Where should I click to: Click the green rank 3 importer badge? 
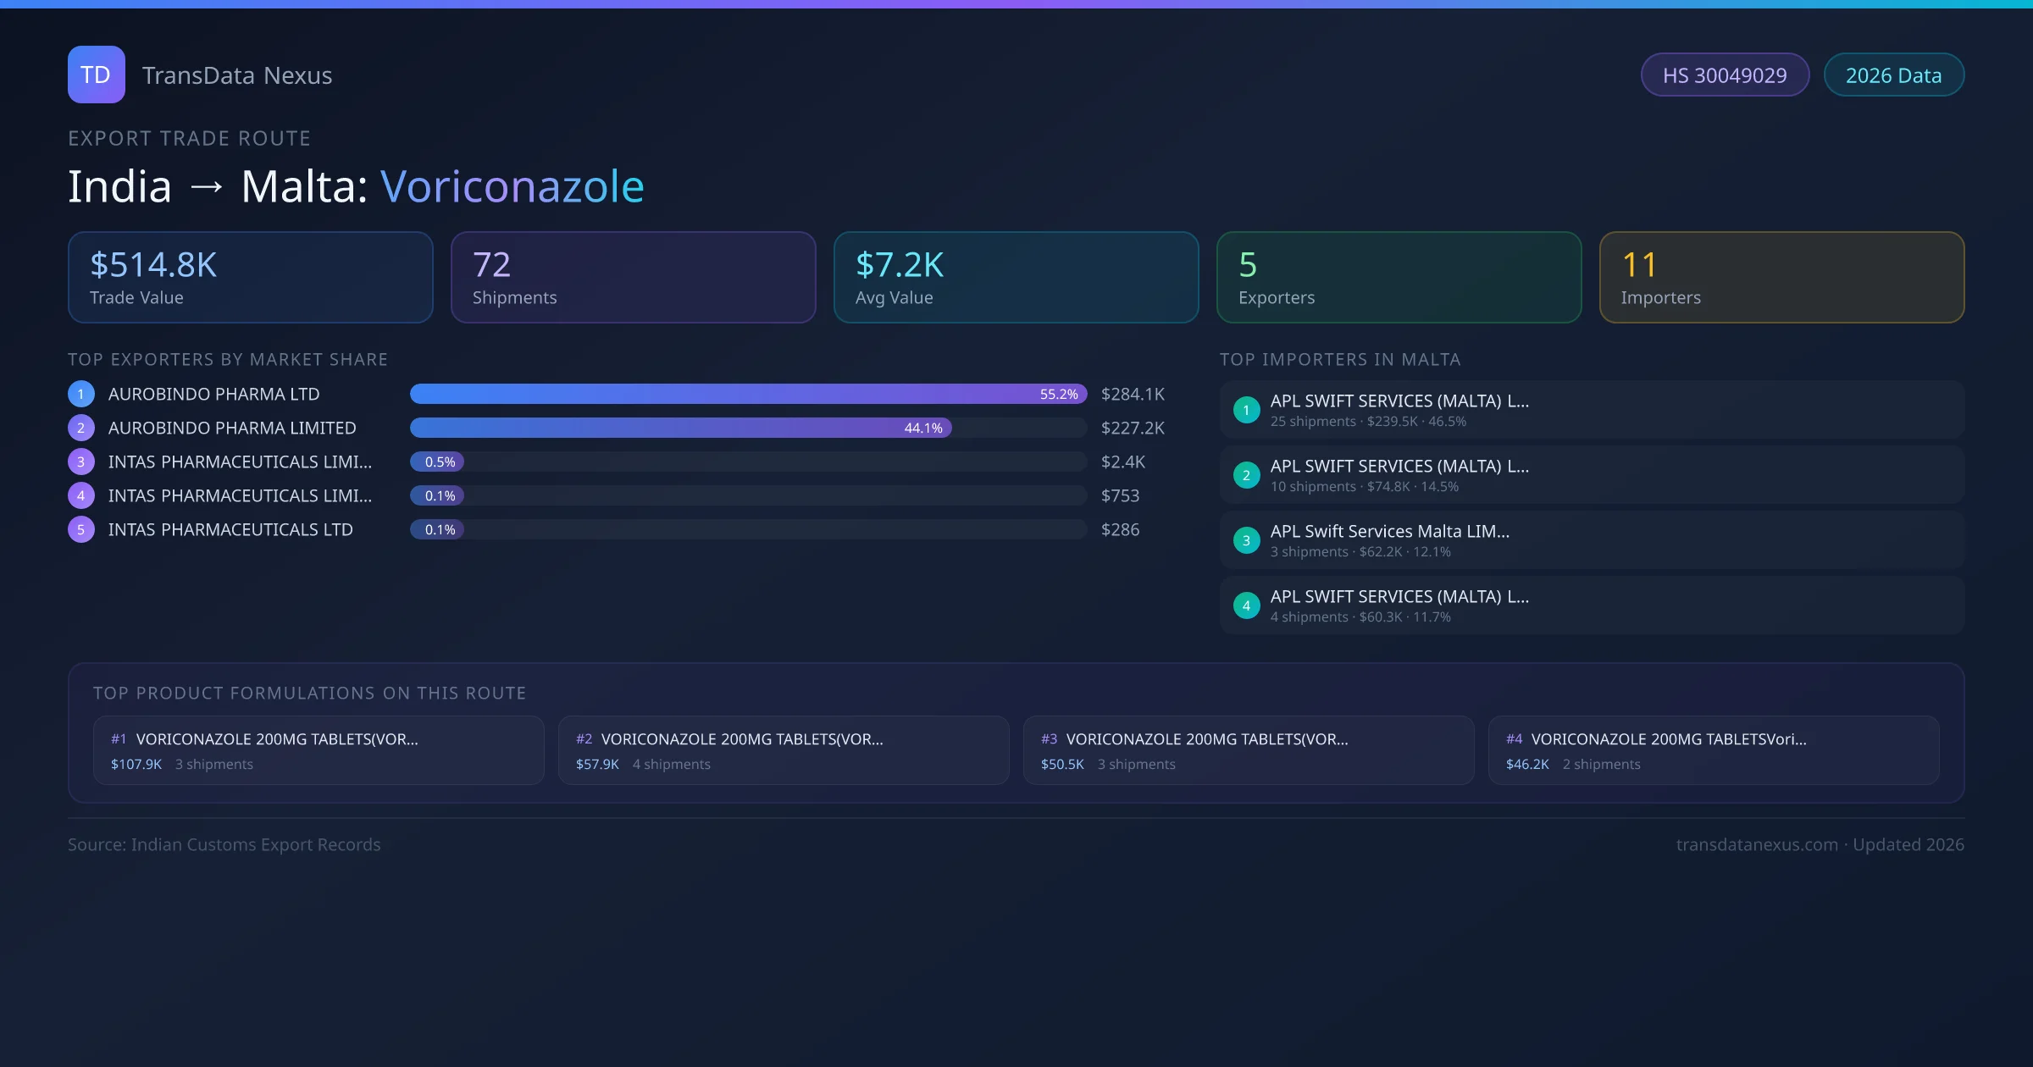pos(1246,540)
